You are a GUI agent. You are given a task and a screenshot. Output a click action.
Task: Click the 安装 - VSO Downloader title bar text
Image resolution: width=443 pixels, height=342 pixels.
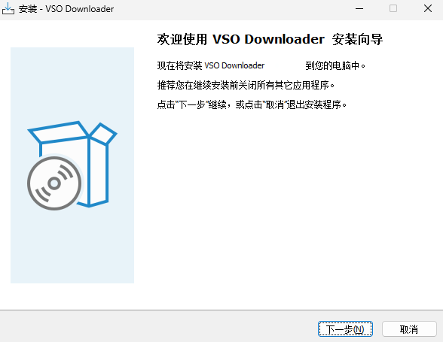click(66, 9)
